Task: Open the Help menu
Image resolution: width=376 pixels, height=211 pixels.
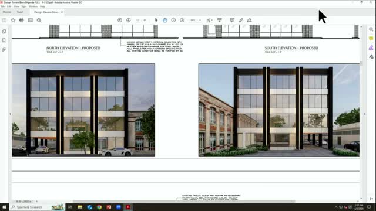Action: tap(42, 6)
